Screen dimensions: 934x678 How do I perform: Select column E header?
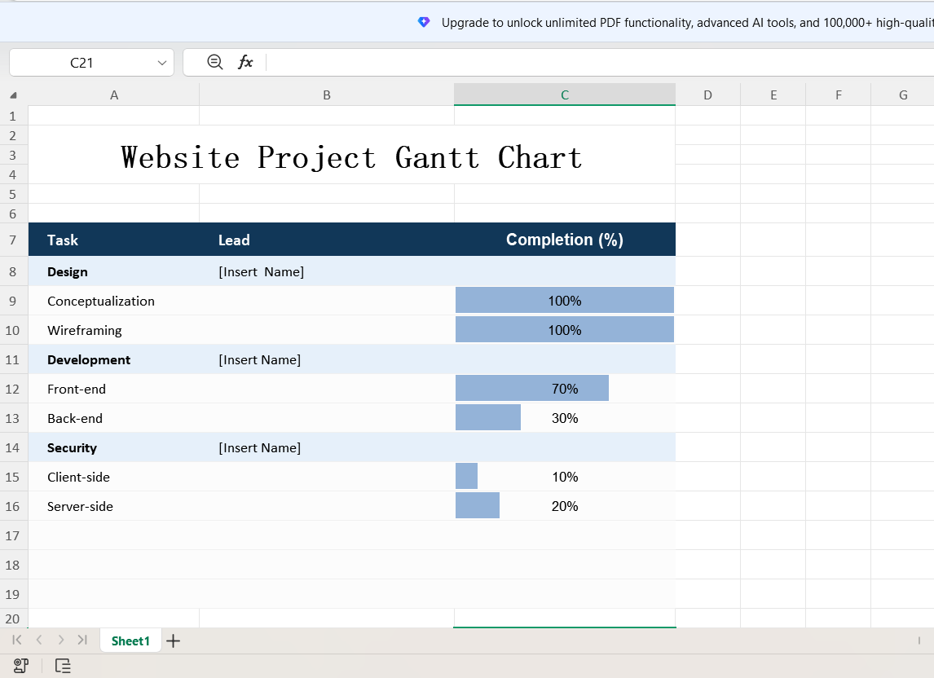(x=773, y=95)
